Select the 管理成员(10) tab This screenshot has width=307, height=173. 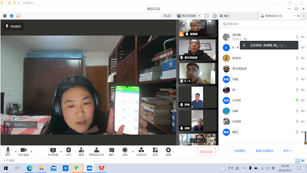[x=271, y=16]
